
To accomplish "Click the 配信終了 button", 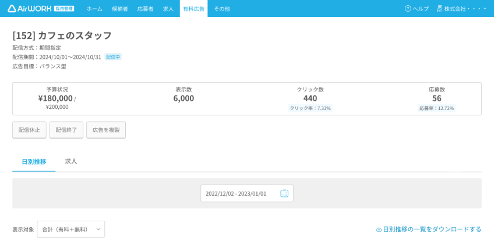I will coord(66,130).
